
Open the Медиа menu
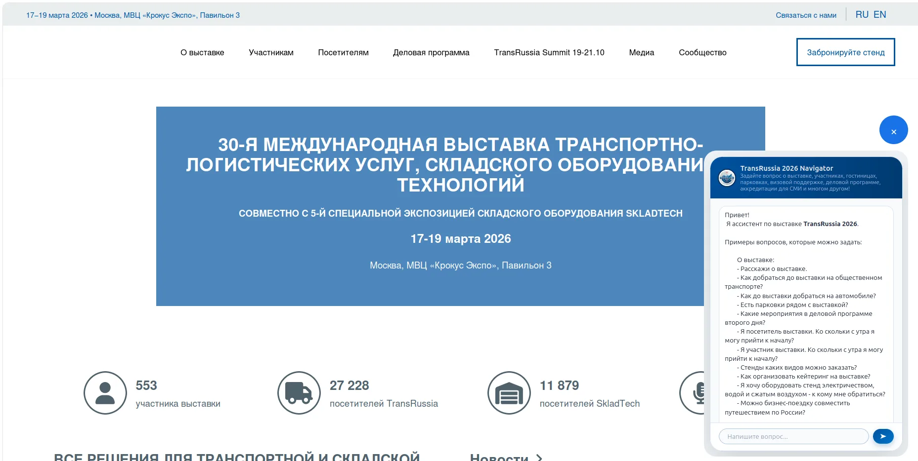point(642,52)
